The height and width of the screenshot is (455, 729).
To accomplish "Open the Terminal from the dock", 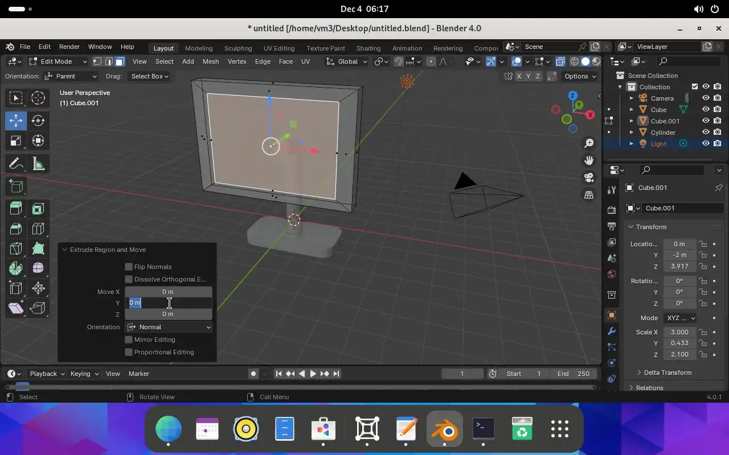I will click(x=484, y=429).
